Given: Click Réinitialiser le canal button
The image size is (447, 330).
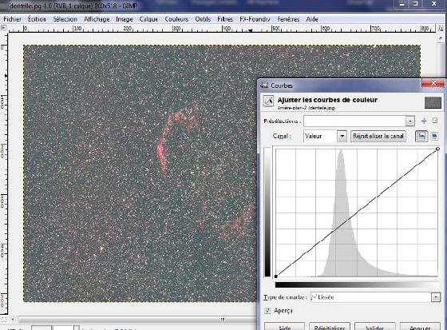Looking at the screenshot, I should point(378,136).
